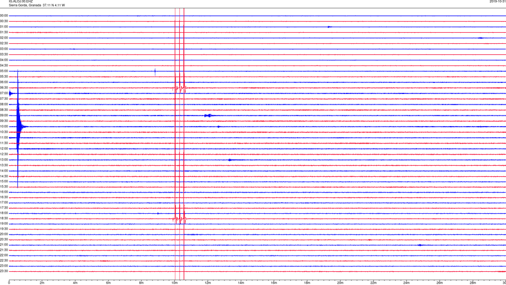Select the 4m axis tick label
506x285 pixels.
75,283
